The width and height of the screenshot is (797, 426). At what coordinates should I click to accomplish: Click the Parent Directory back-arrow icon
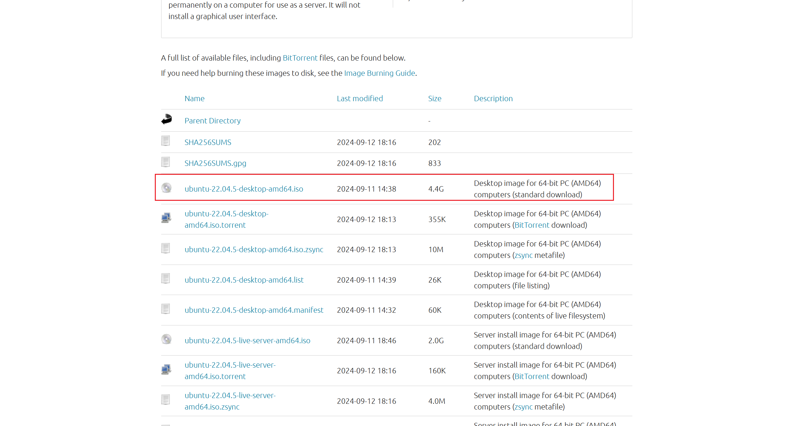pos(166,119)
